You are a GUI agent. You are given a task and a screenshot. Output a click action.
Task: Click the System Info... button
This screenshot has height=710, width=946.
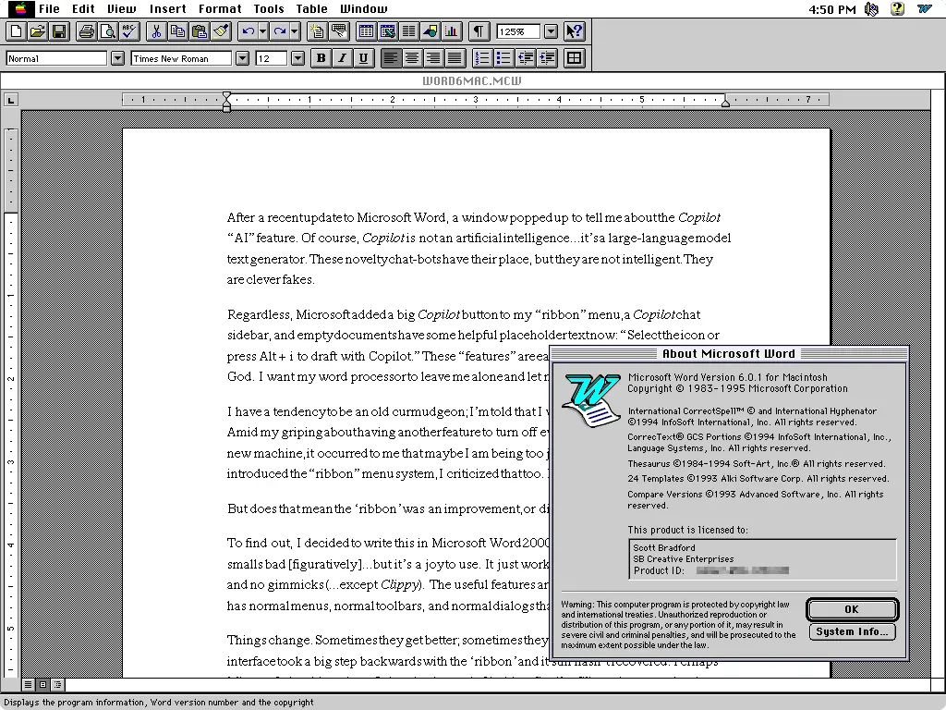[852, 632]
